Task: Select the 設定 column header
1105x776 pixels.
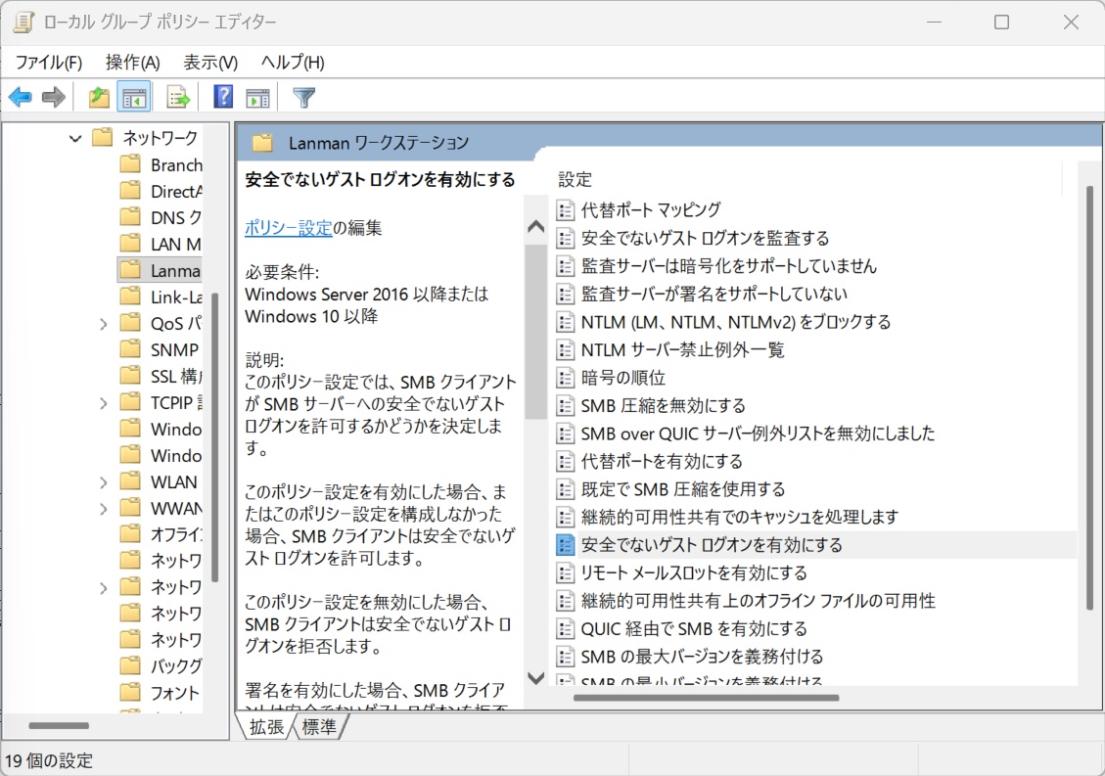Action: (576, 180)
